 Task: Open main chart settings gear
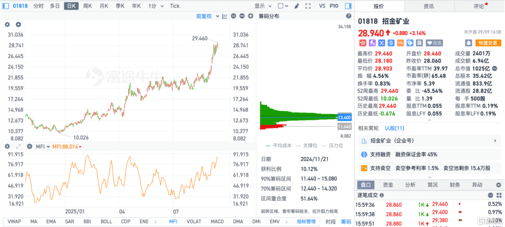pyautogui.click(x=7, y=24)
